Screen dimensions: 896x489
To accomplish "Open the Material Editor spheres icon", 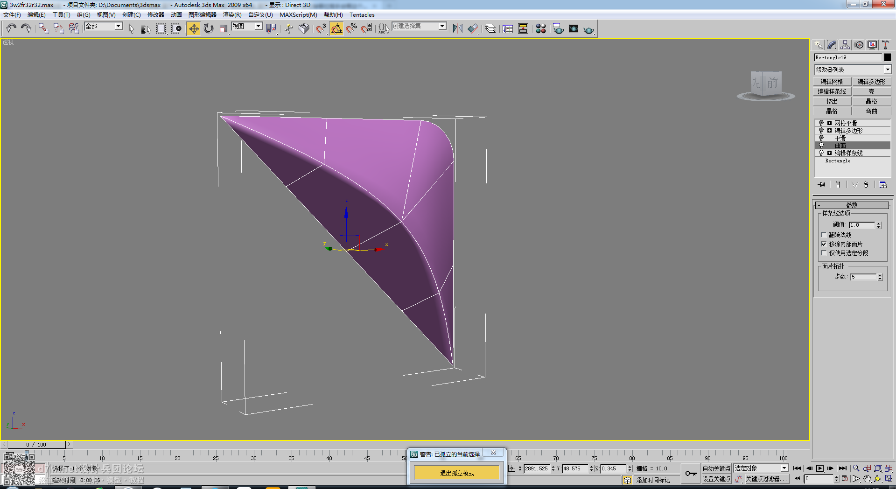I will click(x=541, y=28).
